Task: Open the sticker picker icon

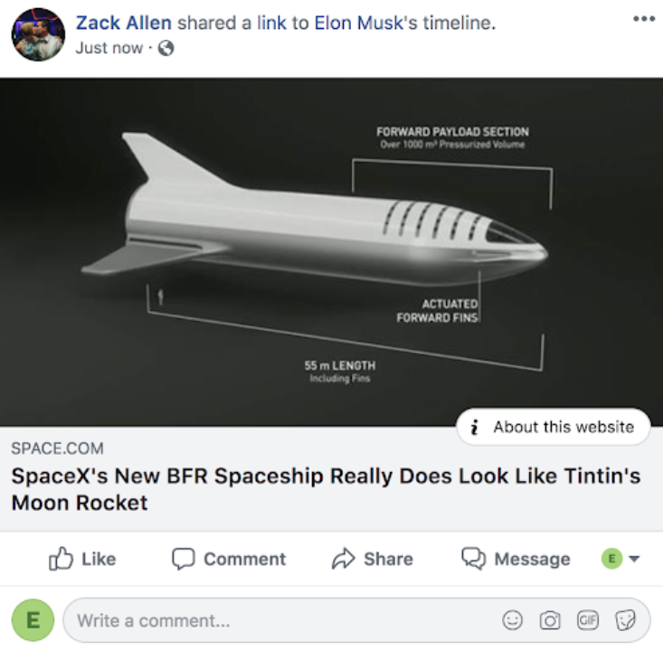Action: click(625, 620)
